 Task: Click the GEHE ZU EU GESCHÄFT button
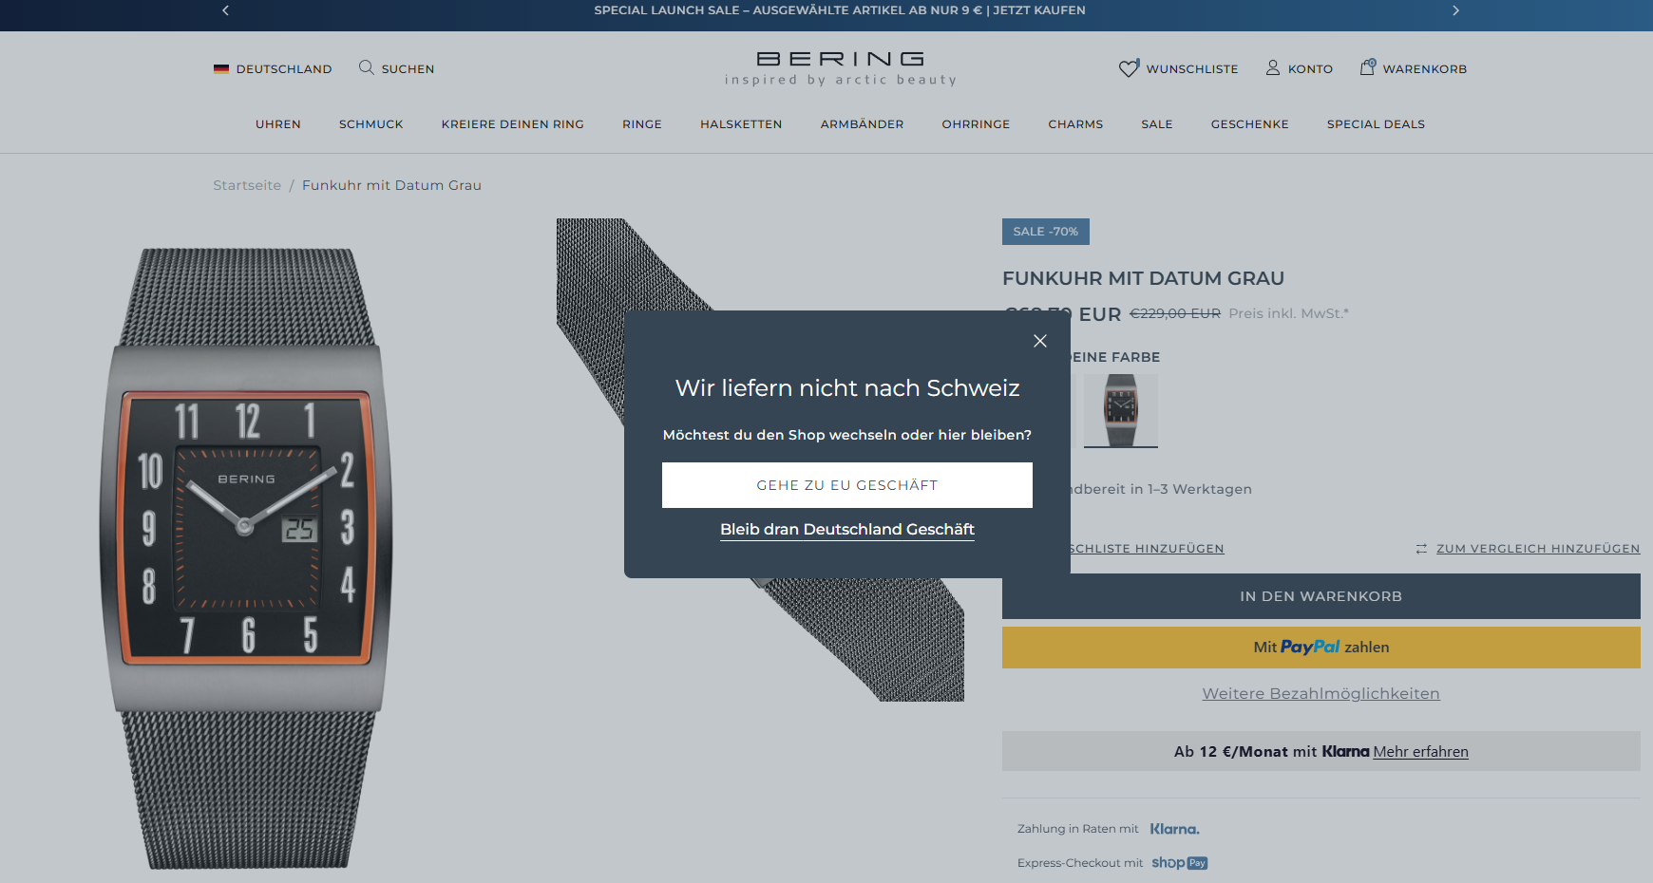[x=847, y=485]
